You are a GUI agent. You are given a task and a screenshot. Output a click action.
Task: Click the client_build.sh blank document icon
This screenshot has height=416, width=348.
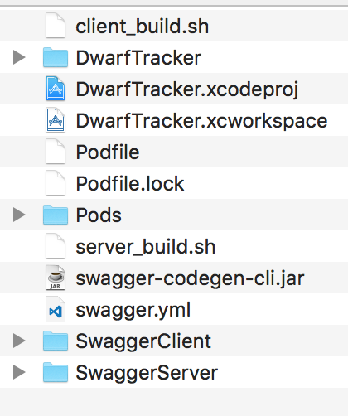[56, 26]
